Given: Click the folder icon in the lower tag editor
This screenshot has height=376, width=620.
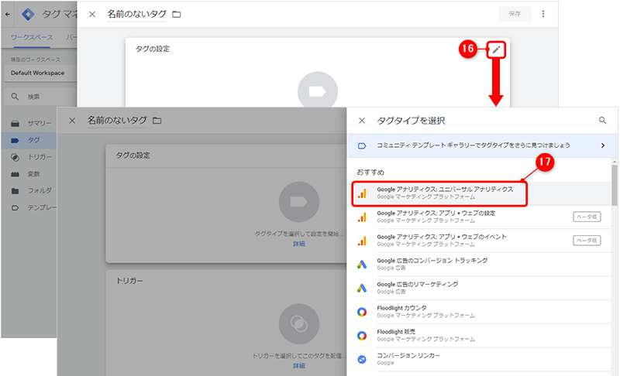Looking at the screenshot, I should pos(157,121).
